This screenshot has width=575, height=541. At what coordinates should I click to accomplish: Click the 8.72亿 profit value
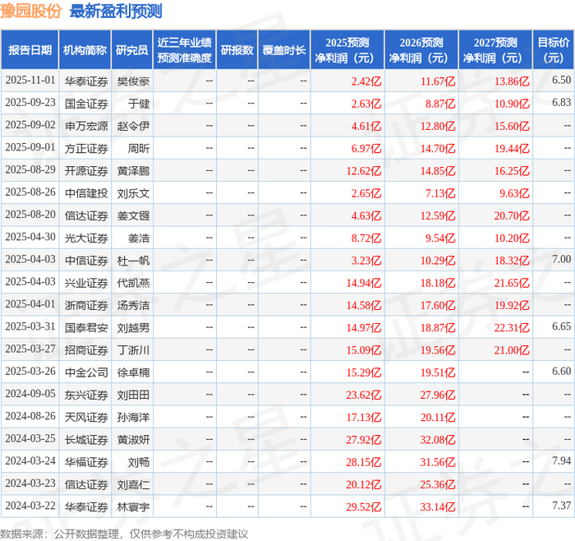[x=366, y=238]
